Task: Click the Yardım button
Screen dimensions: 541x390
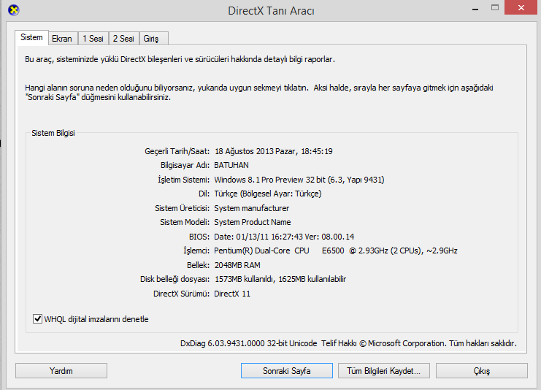Action: click(61, 371)
